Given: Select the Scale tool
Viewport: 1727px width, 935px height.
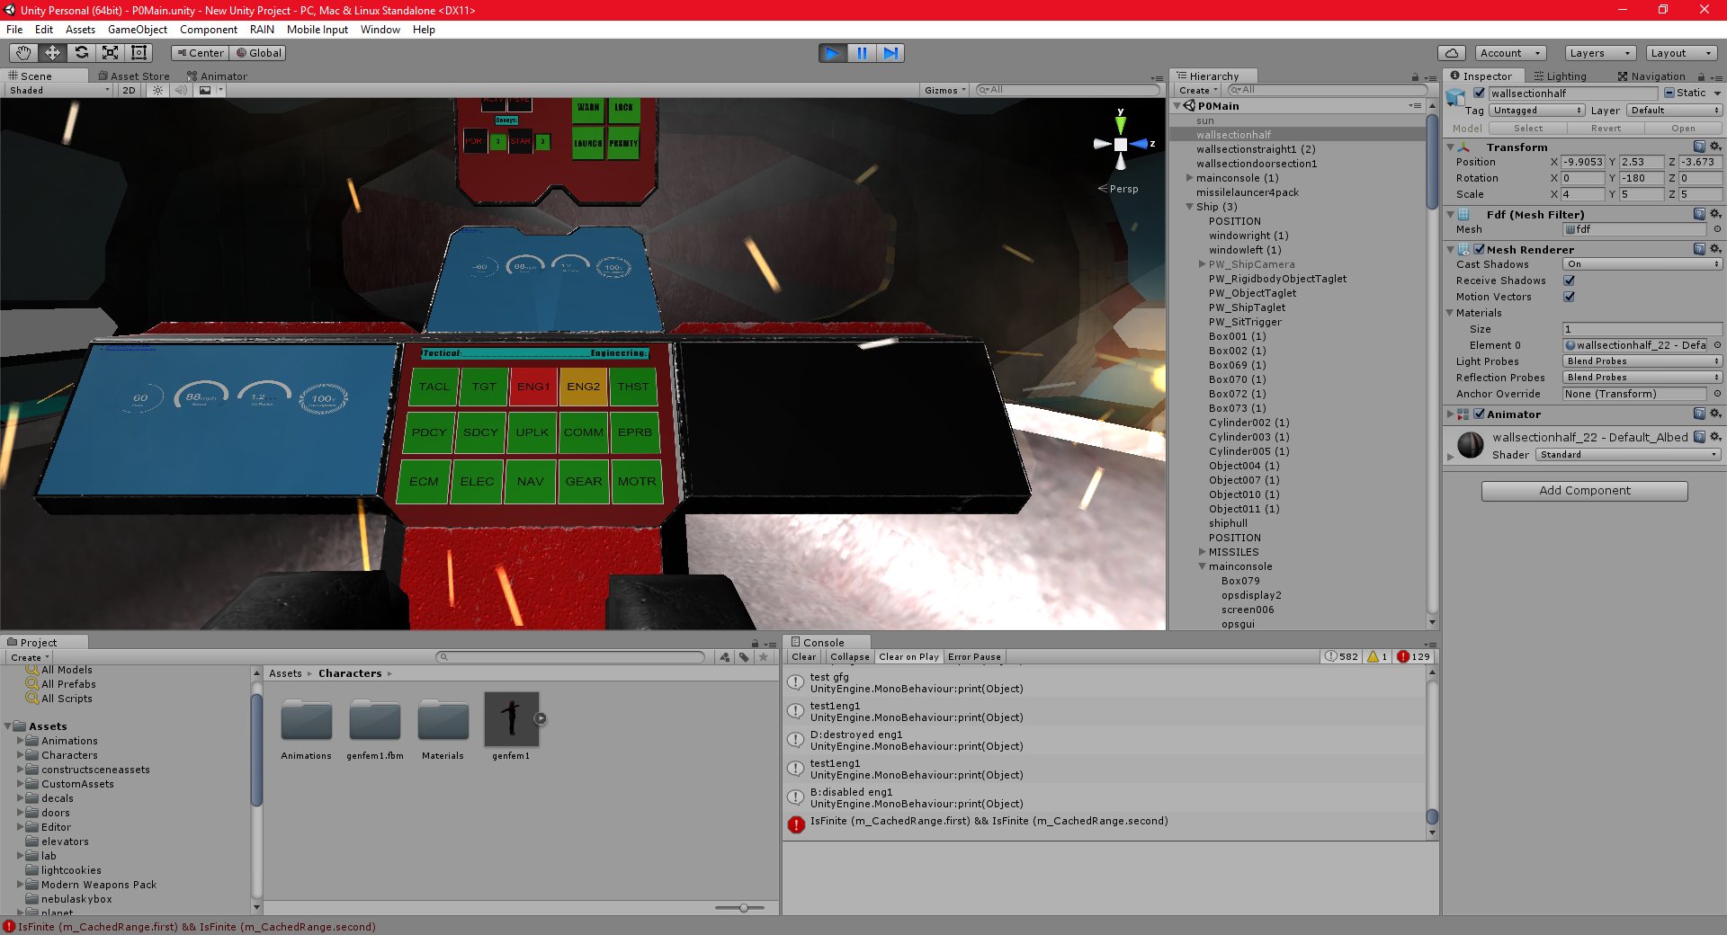Looking at the screenshot, I should click(110, 52).
